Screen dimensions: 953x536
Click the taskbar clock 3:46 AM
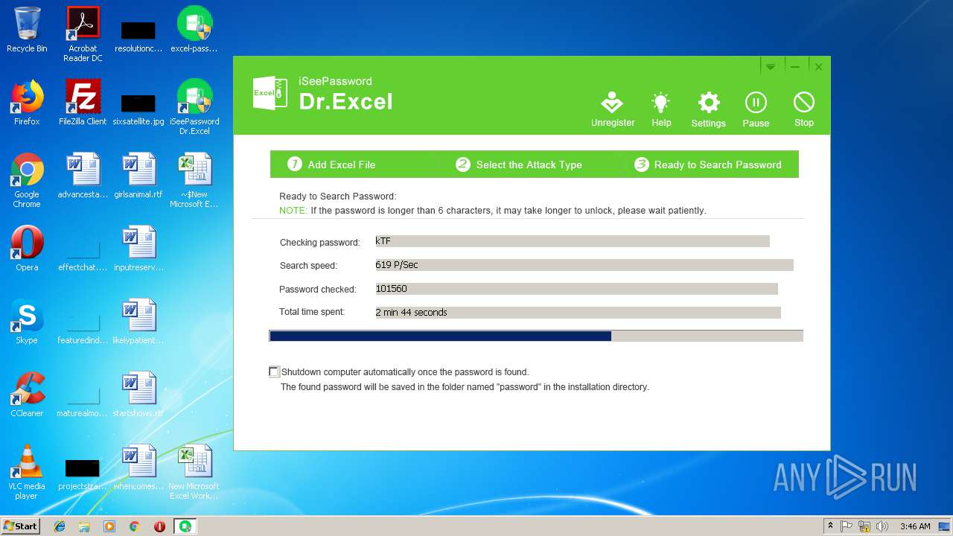coord(915,526)
